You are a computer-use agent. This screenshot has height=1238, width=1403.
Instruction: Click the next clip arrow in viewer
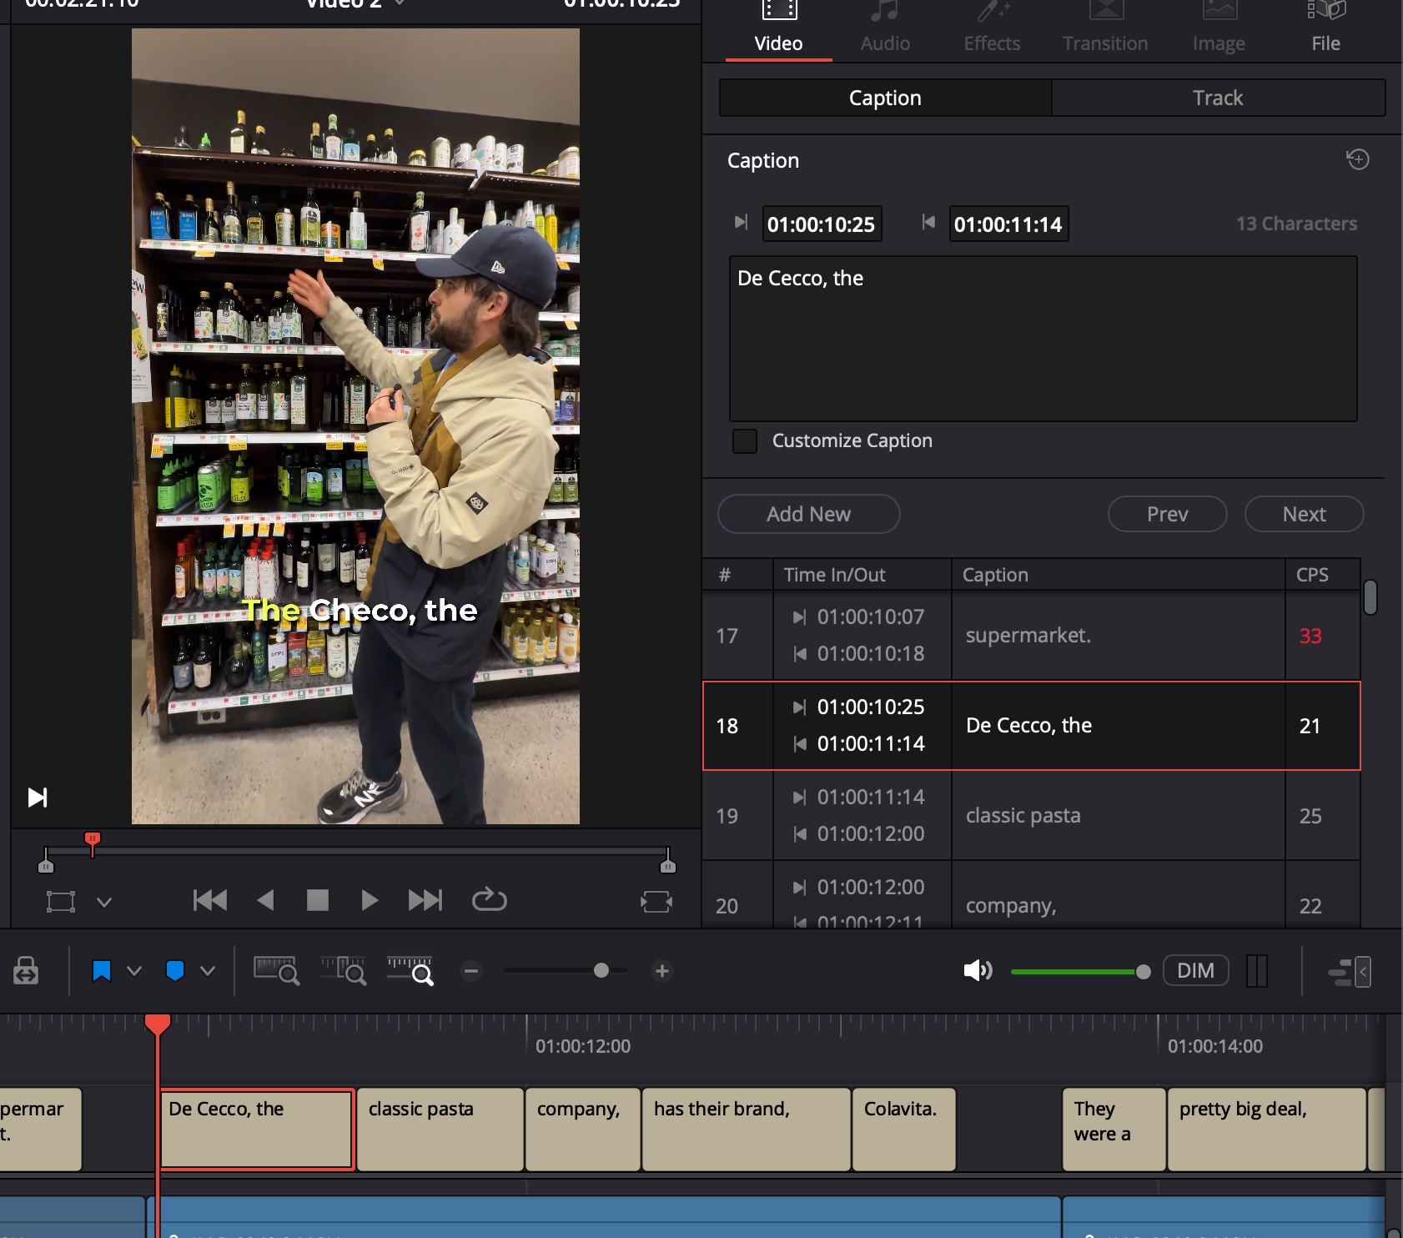(38, 798)
